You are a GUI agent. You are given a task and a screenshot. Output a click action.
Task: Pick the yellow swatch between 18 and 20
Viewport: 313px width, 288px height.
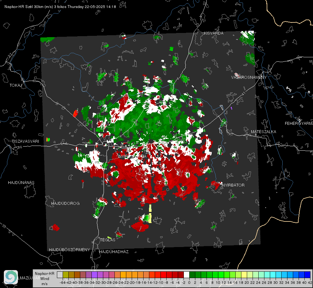coord(244,275)
